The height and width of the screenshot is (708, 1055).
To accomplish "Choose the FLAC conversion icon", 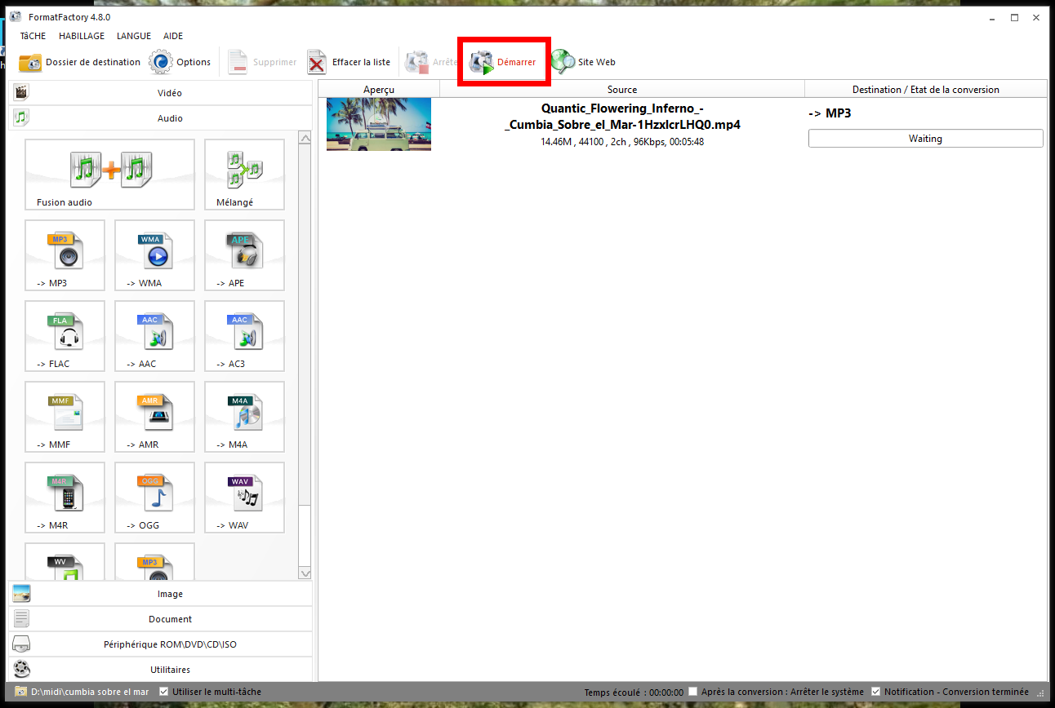I will click(65, 335).
